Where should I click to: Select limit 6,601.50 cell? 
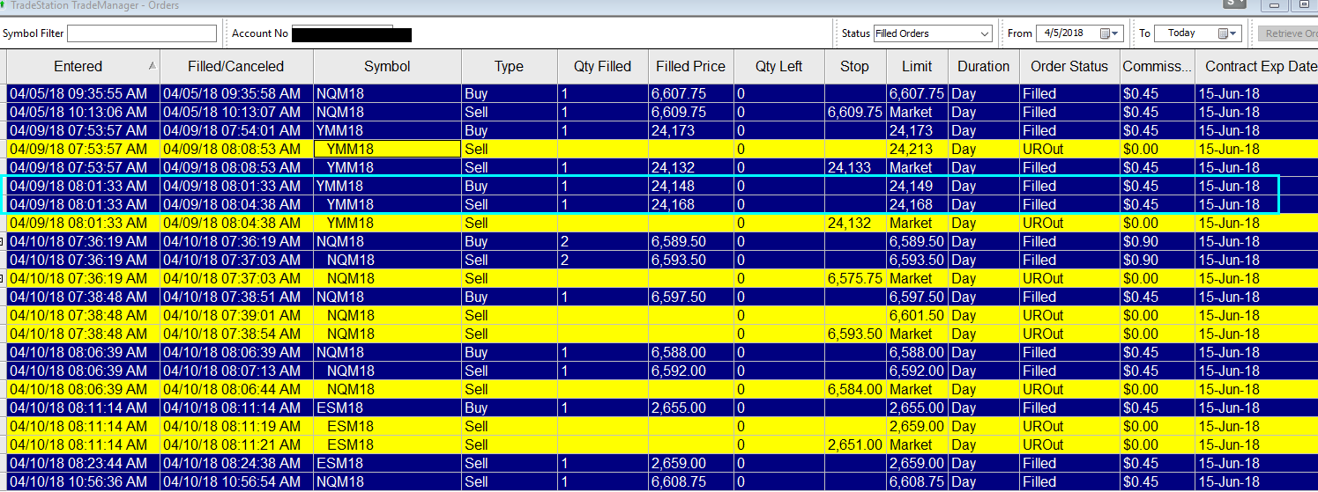[x=917, y=315]
